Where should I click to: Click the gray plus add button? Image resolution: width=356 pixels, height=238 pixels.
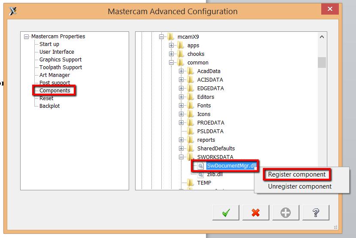click(x=286, y=213)
